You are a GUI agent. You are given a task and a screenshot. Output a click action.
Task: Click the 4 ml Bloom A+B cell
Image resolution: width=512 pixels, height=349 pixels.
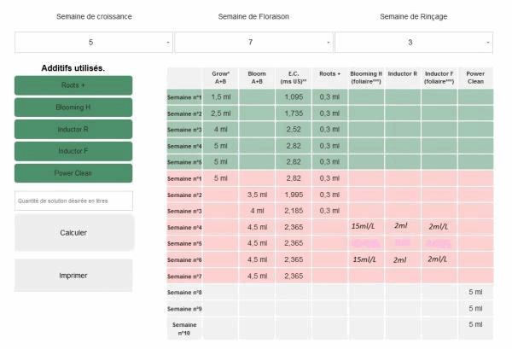tap(257, 211)
